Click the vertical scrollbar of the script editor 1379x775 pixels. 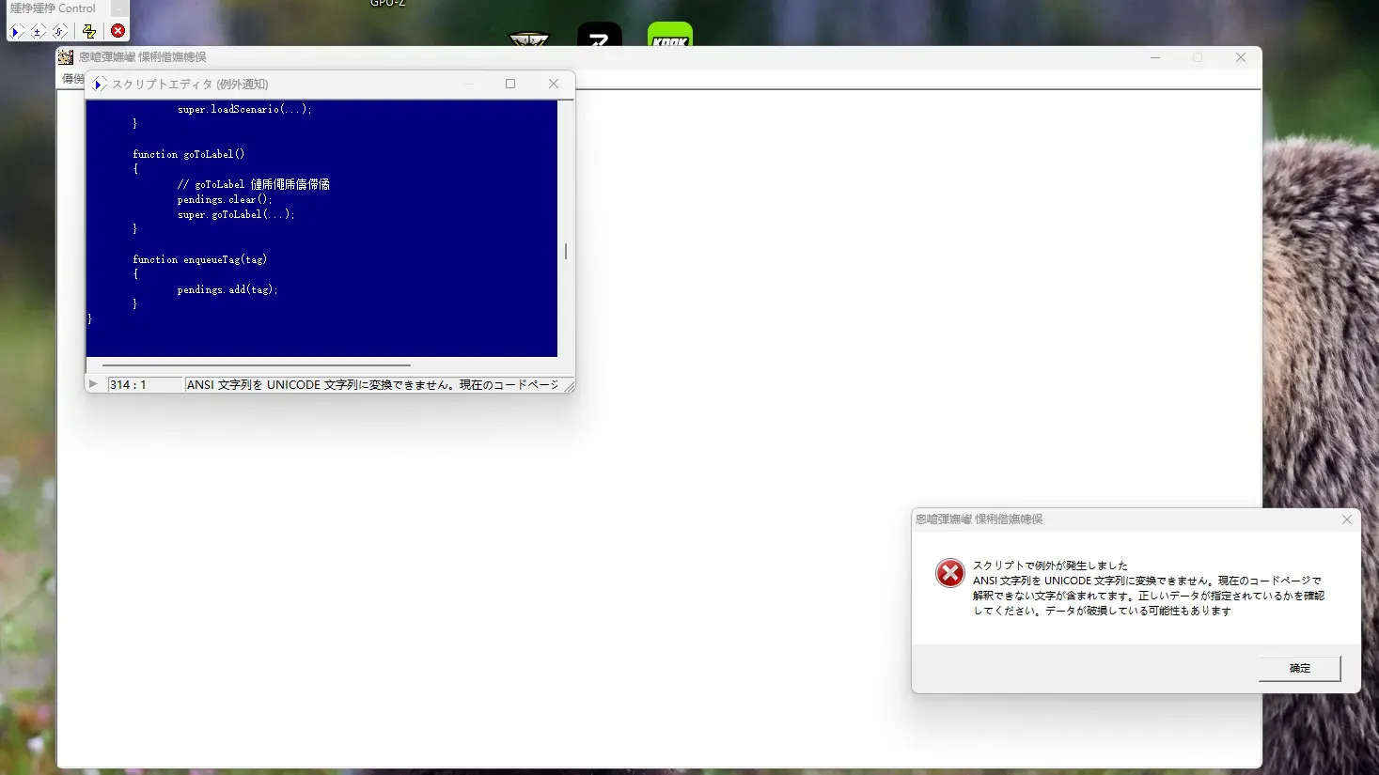[x=566, y=229]
